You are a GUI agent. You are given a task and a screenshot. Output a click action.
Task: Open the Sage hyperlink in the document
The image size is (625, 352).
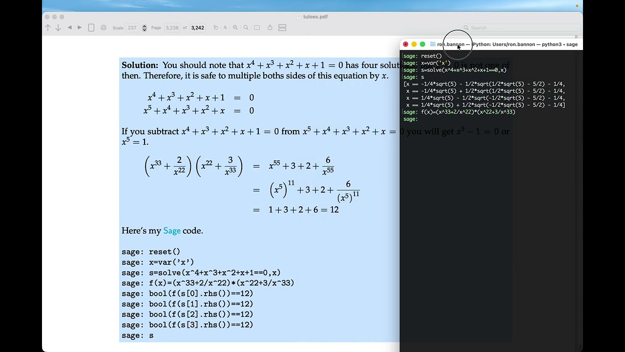(x=172, y=231)
